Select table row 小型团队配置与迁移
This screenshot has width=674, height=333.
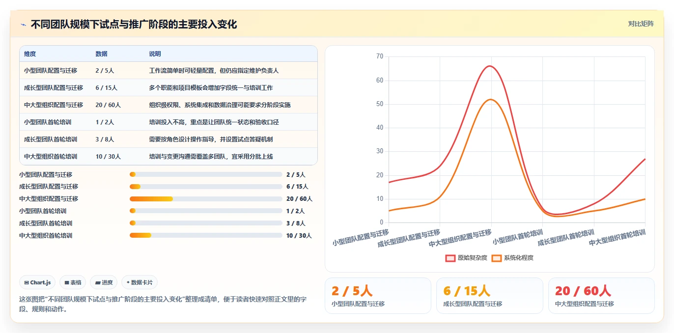pyautogui.click(x=168, y=71)
